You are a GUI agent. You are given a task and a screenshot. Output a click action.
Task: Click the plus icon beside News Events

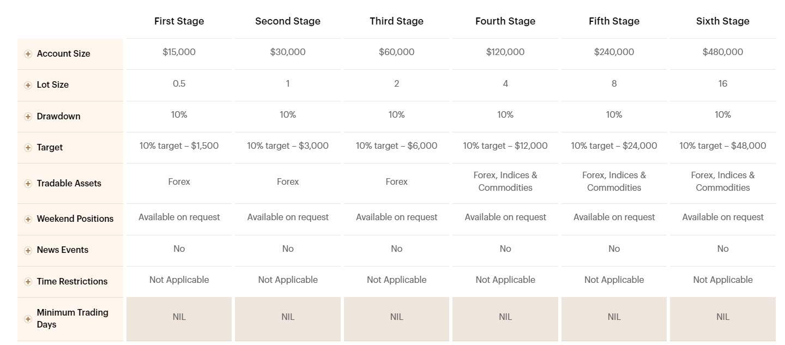tap(28, 250)
